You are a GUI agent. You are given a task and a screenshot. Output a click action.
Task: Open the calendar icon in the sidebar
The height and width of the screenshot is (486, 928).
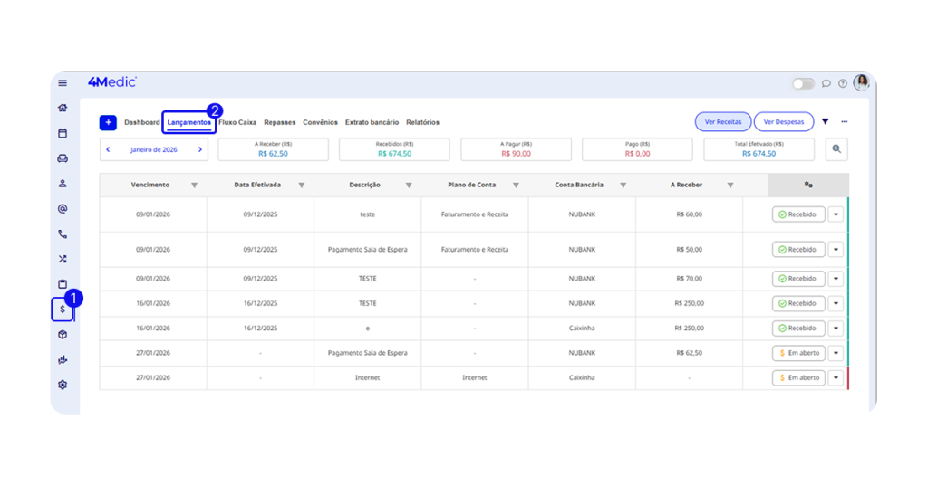tap(63, 133)
